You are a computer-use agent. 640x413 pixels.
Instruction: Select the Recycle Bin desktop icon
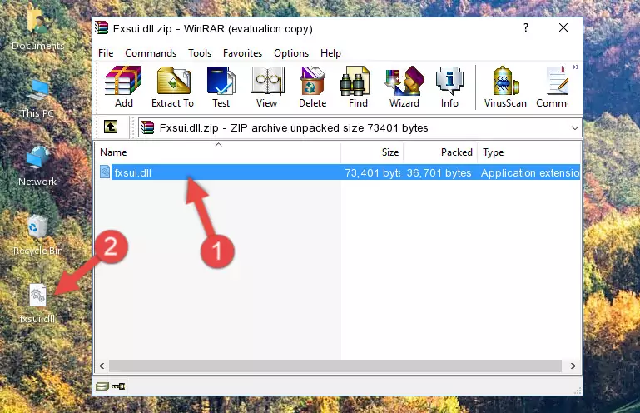(38, 236)
